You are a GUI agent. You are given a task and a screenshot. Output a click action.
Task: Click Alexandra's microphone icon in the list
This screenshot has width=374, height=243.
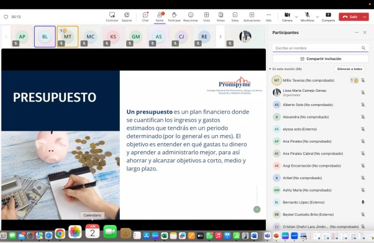coord(363,117)
